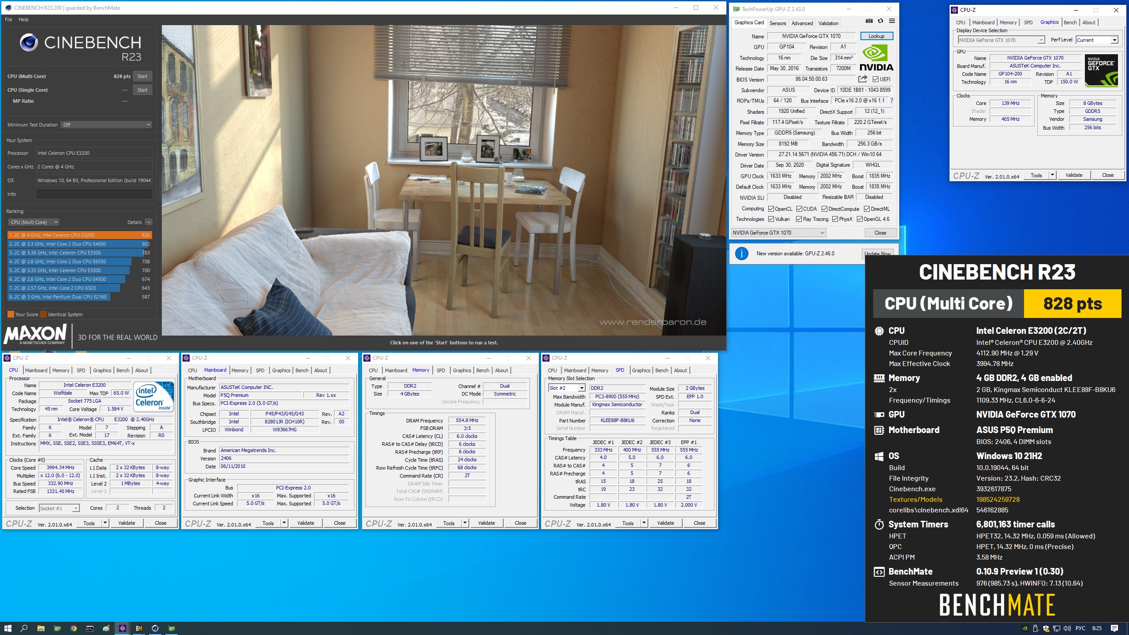Click the Intel Celeron logo in CPU-Z
Screen dimensions: 1129x635
point(154,396)
